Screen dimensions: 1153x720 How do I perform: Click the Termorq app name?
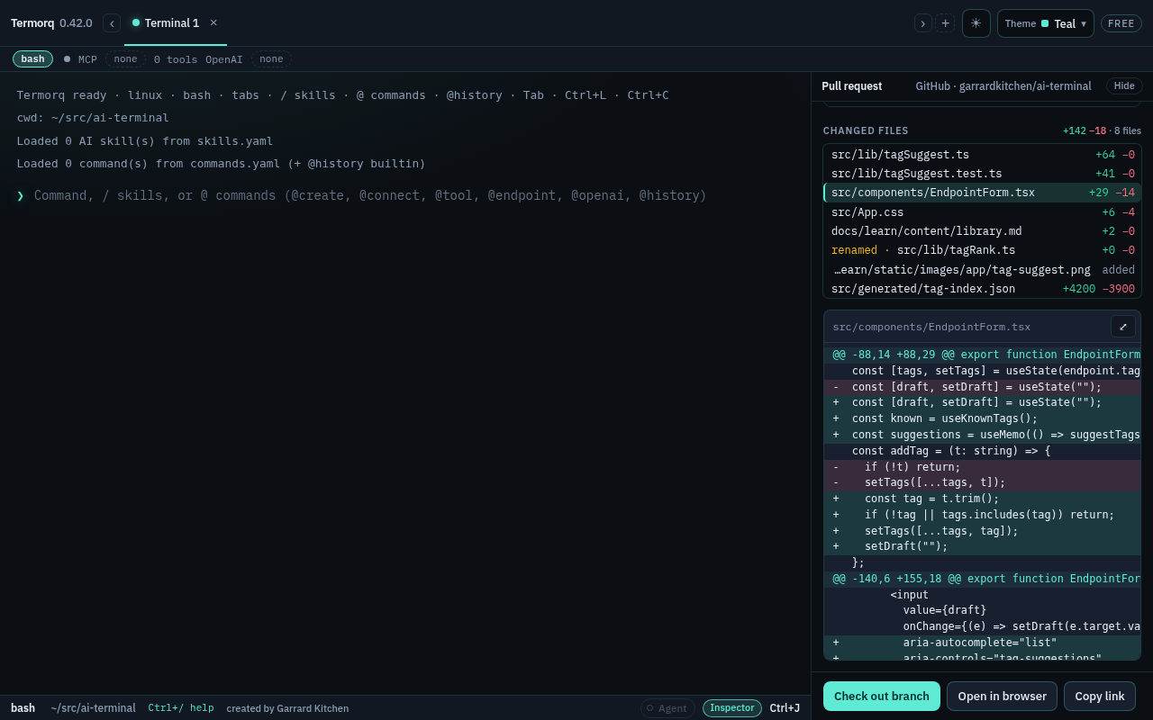(32, 23)
